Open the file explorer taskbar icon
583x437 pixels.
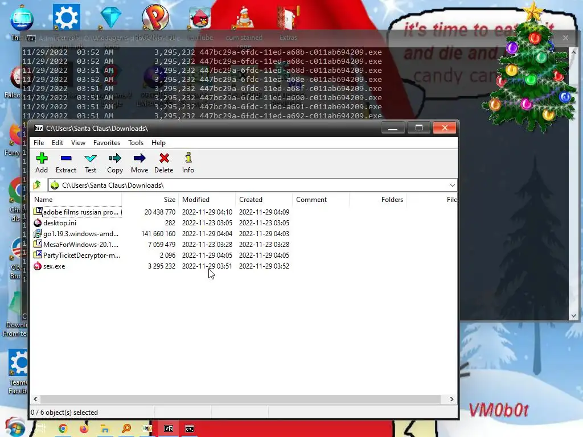[105, 428]
